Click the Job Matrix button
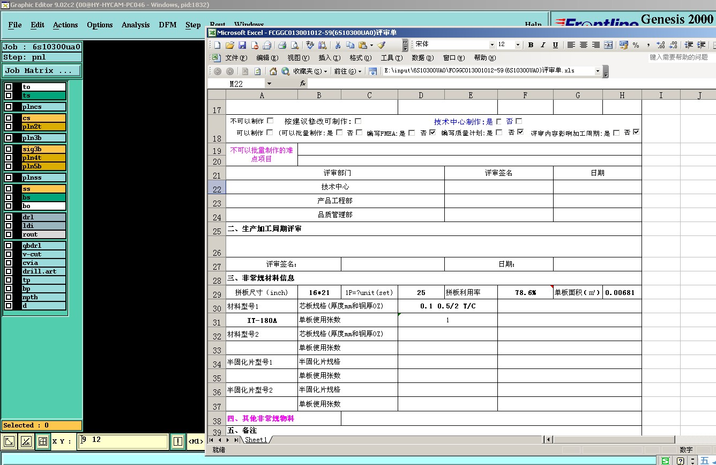The width and height of the screenshot is (716, 465). pyautogui.click(x=42, y=70)
